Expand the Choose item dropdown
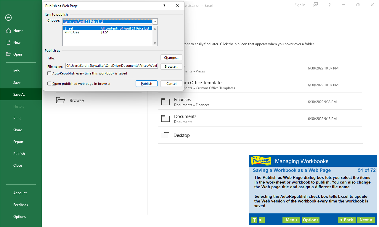 point(155,22)
